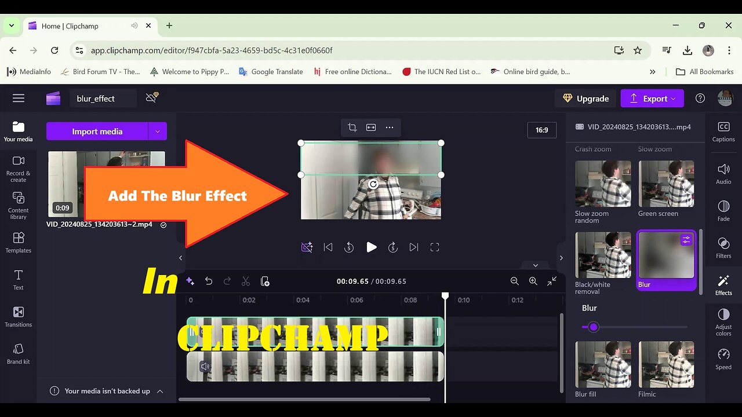This screenshot has height=417, width=742.
Task: Undo the last action
Action: tap(209, 281)
